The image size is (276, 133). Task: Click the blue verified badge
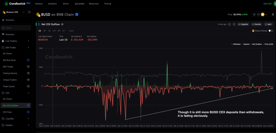(77, 14)
